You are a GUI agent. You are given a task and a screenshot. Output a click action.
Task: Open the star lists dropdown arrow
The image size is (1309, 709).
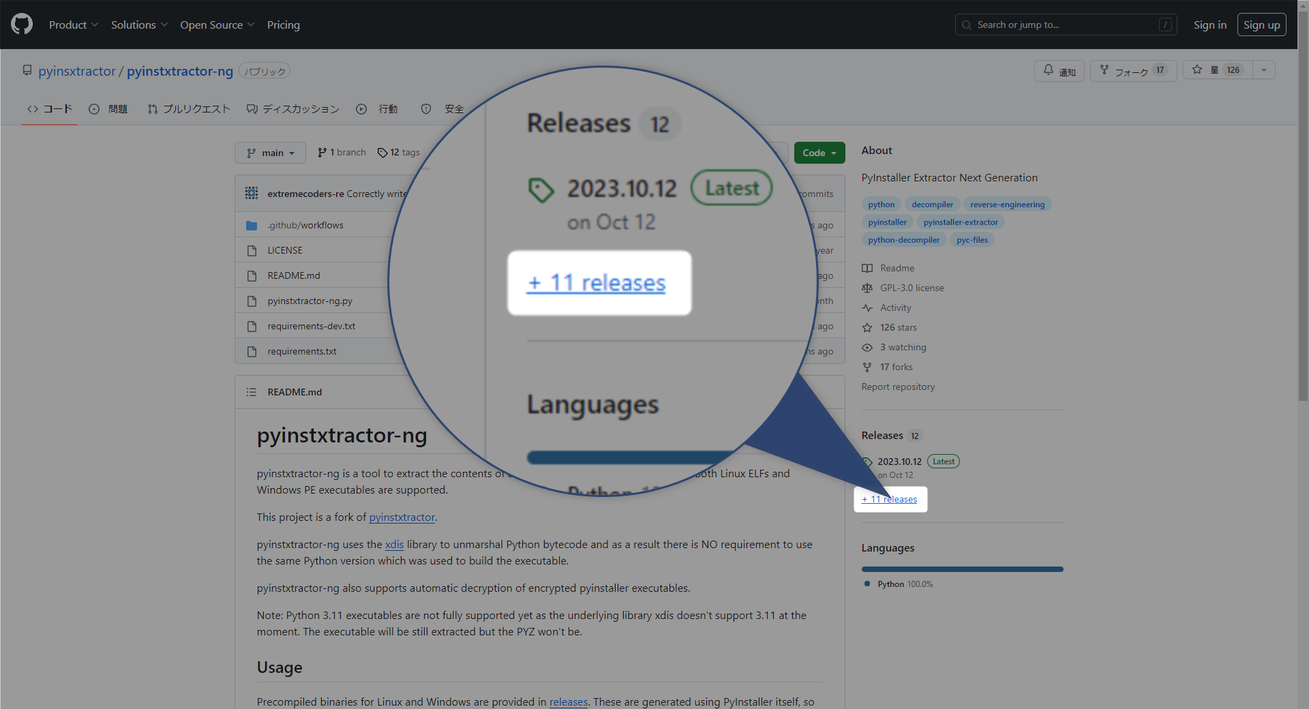(x=1263, y=70)
